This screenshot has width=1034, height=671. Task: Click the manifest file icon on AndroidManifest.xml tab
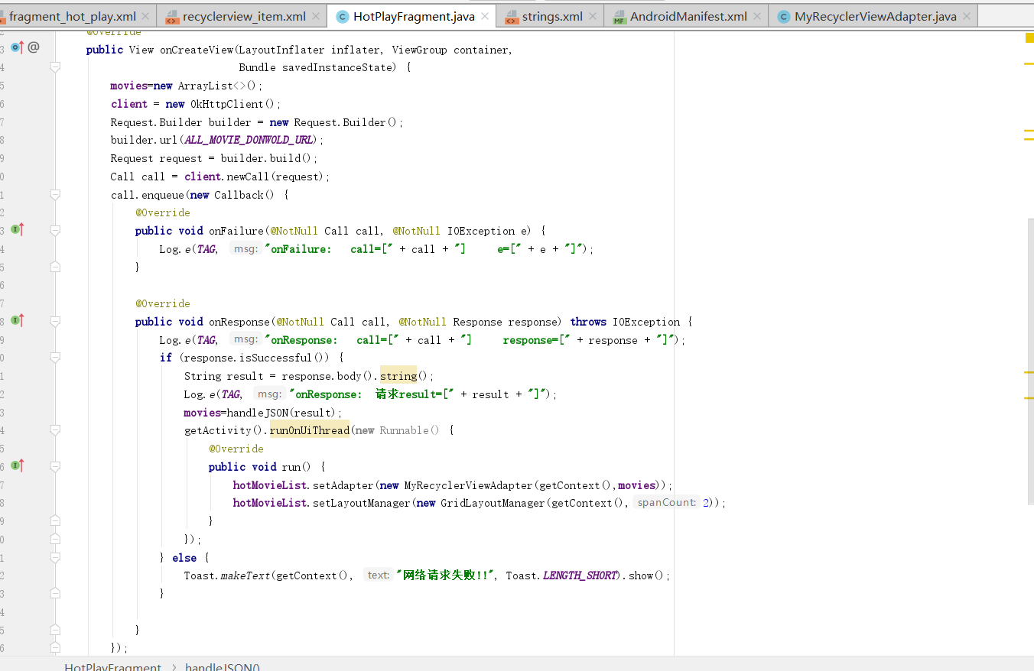pyautogui.click(x=619, y=17)
